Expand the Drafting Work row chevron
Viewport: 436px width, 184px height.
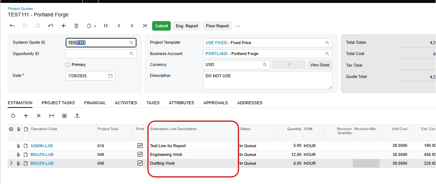(x=11, y=163)
